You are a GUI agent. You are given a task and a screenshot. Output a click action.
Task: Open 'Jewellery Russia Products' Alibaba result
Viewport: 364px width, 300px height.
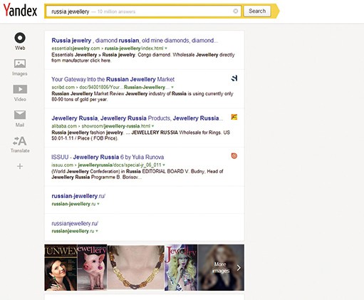click(137, 118)
